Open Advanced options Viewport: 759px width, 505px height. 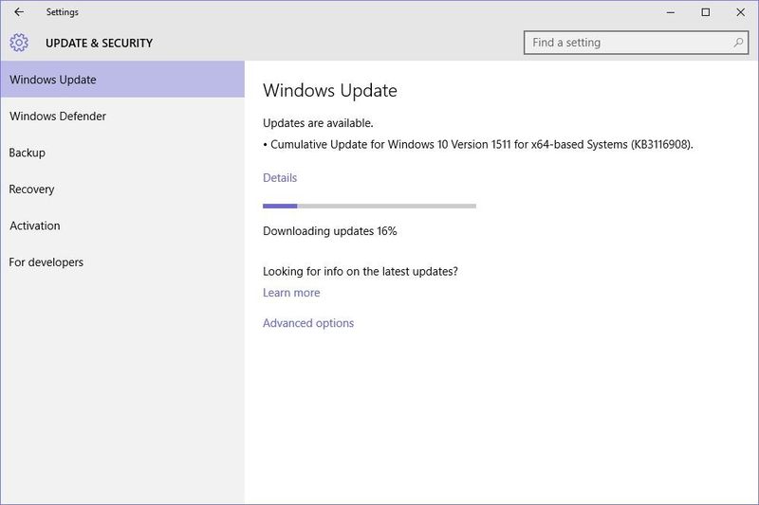click(x=308, y=323)
